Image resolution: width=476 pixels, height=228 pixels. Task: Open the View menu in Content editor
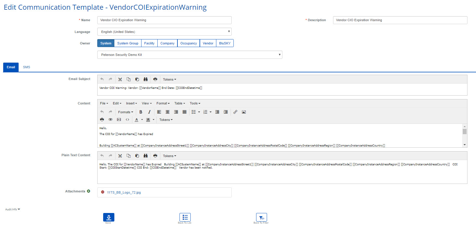point(147,103)
